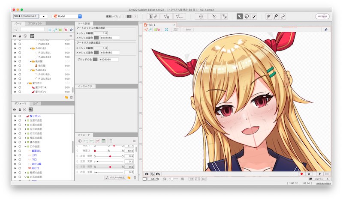This screenshot has height=200, width=343.
Task: Select the パーツ tab
Action: [18, 24]
